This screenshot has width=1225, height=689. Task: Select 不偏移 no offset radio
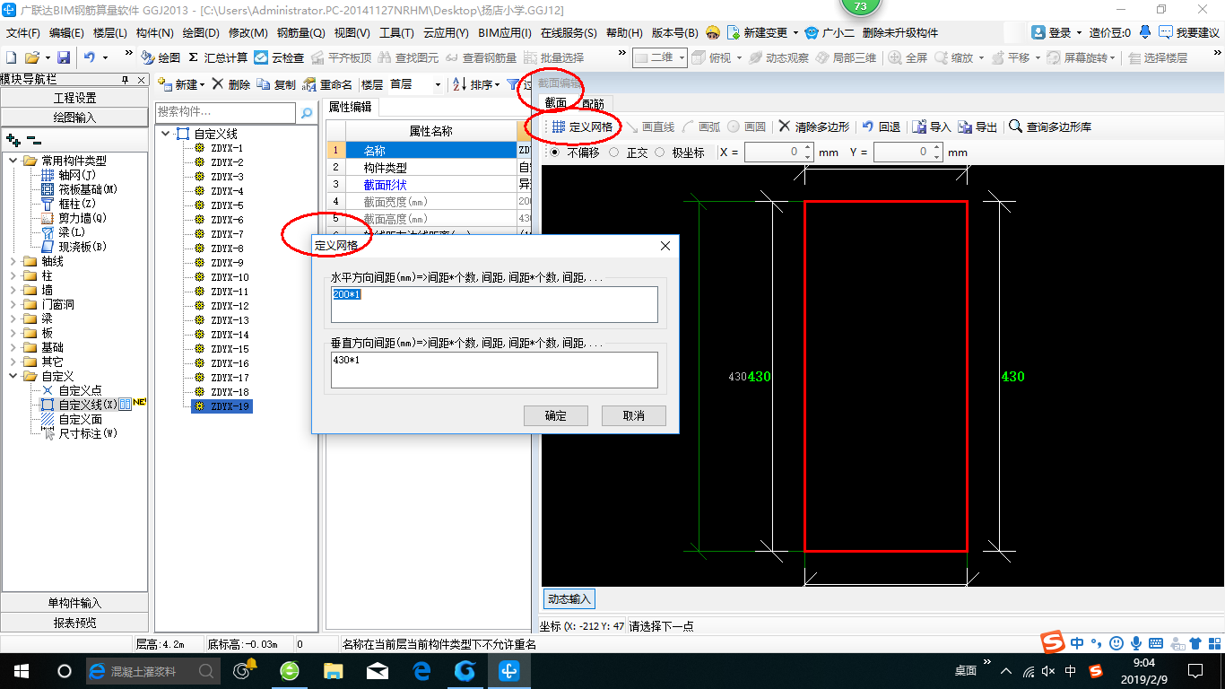553,153
